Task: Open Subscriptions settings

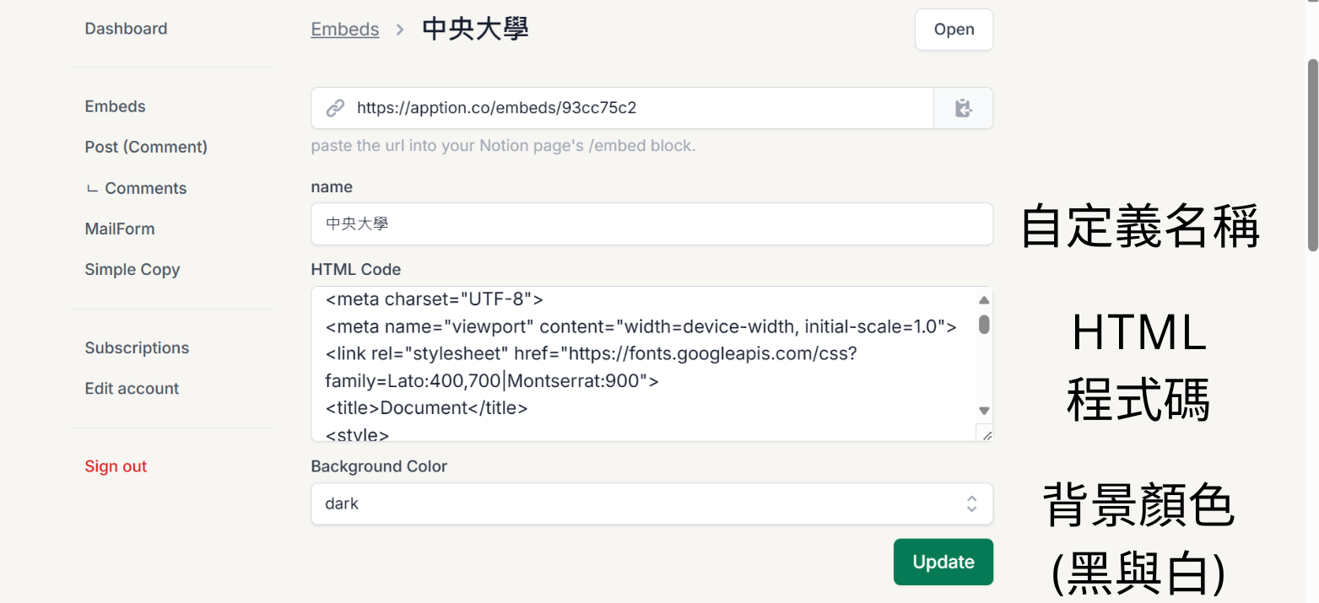Action: (137, 347)
